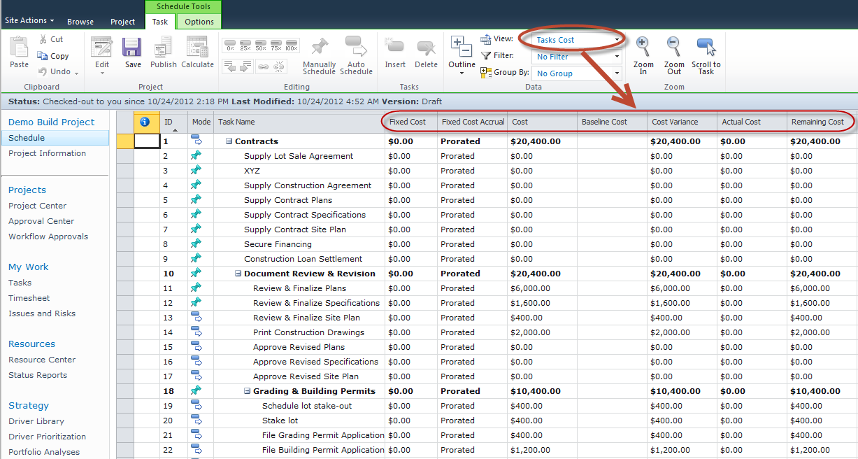The image size is (858, 459).
Task: Collapse the Grading & Building Permits group
Action: point(247,391)
